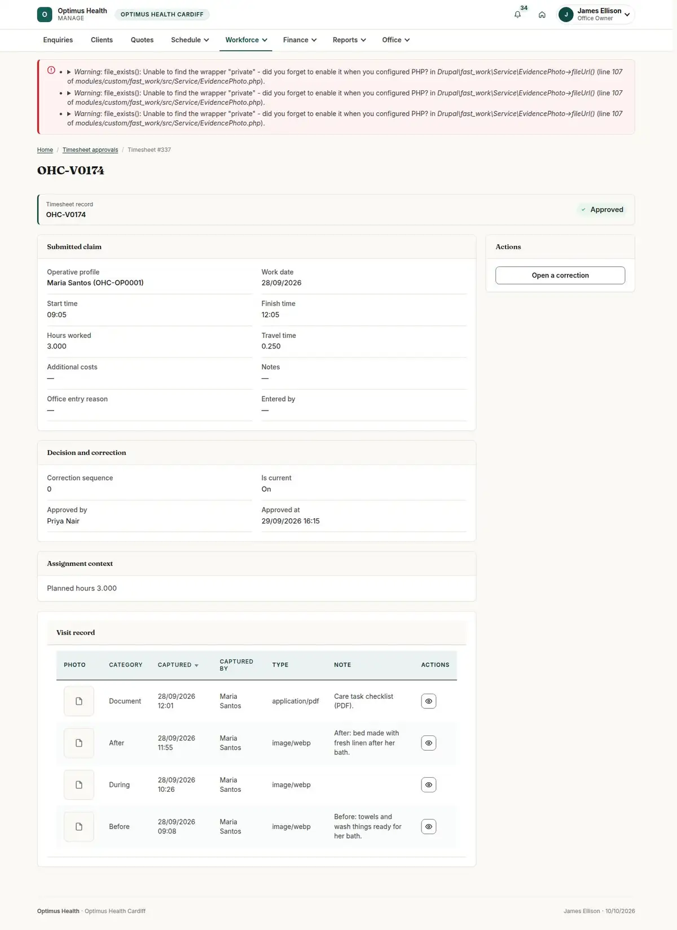Open the Workforce dropdown menu

coord(246,40)
